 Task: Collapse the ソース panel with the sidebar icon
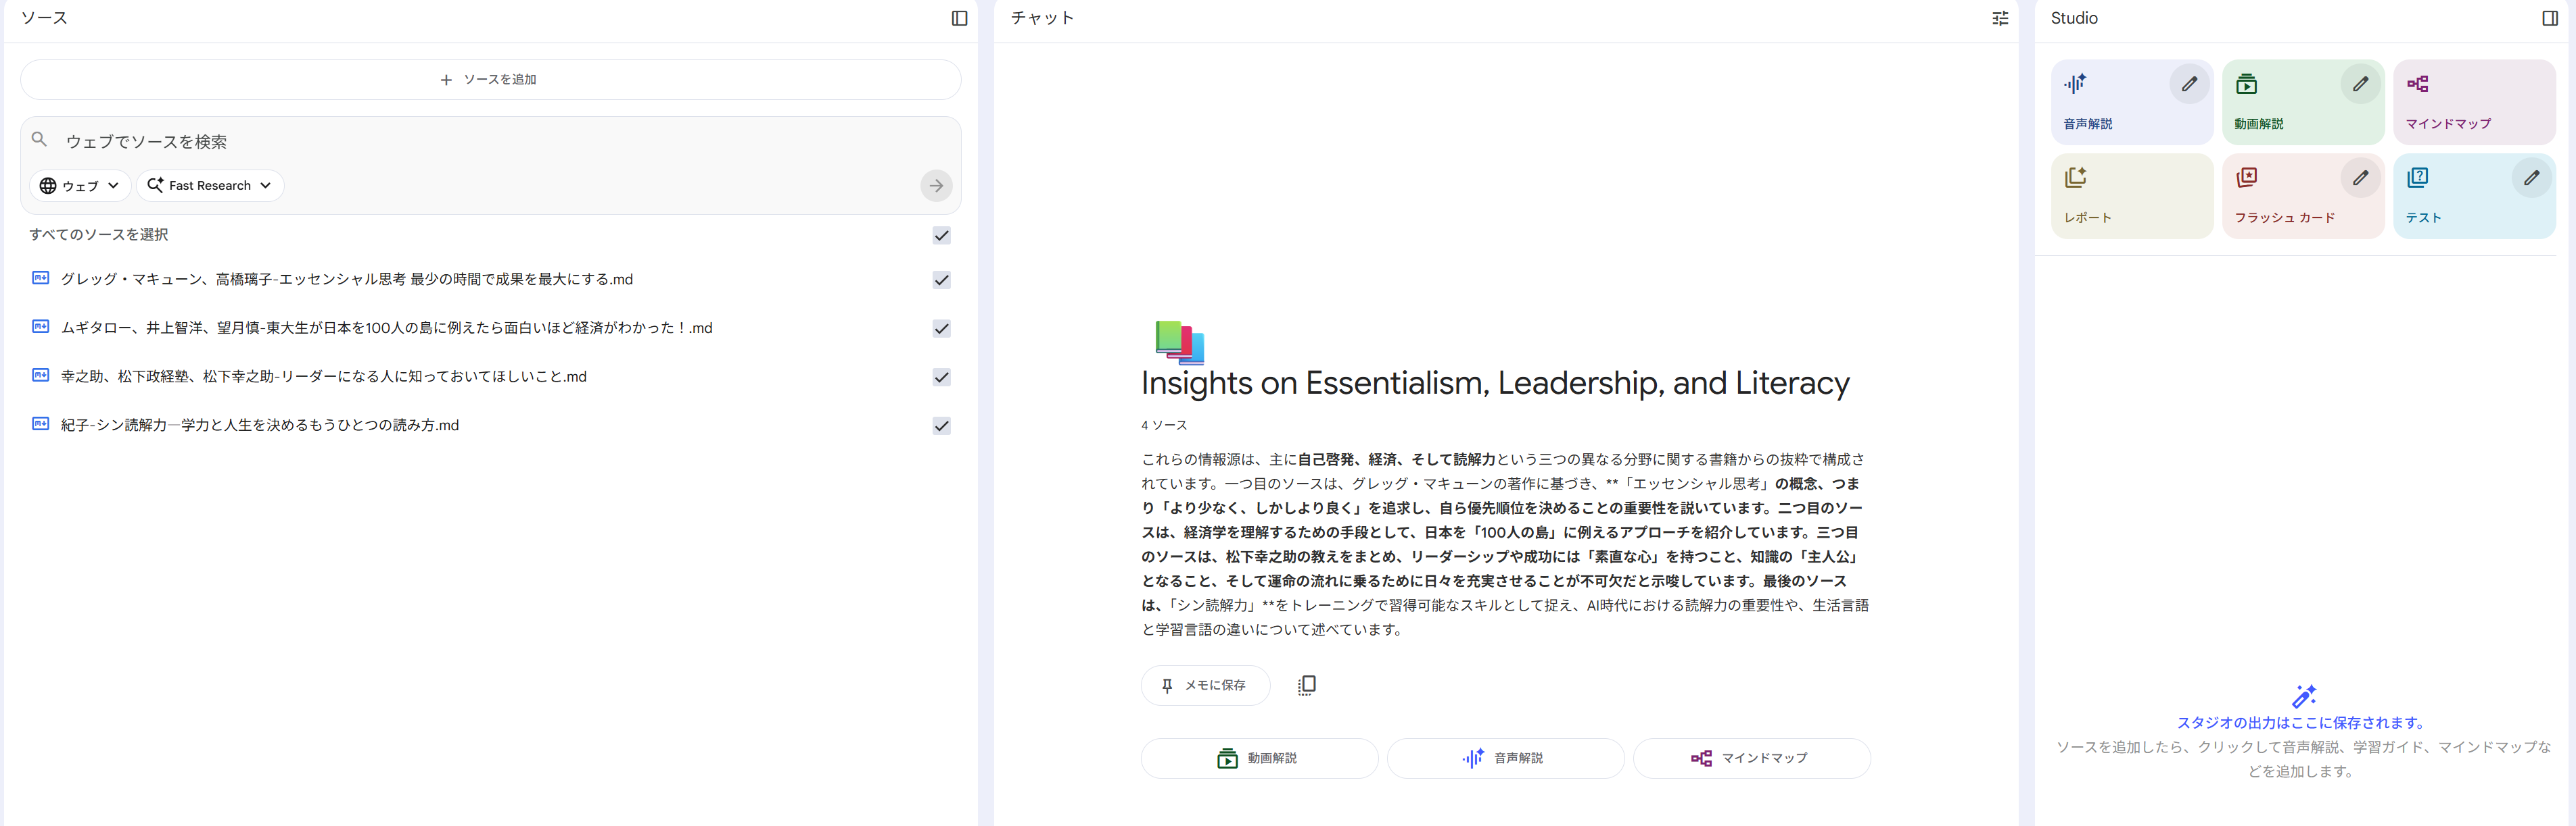tap(959, 18)
